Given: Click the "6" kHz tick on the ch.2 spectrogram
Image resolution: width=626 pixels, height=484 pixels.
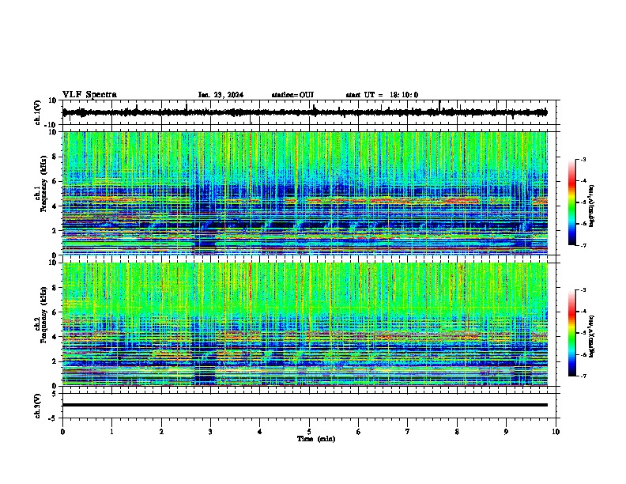Looking at the screenshot, I should tap(56, 312).
